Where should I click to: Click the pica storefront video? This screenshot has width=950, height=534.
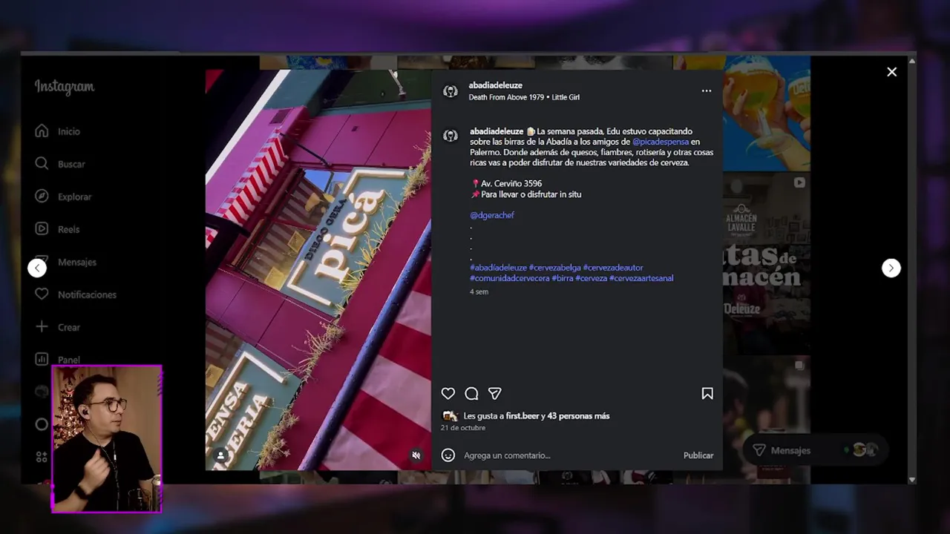tap(318, 270)
